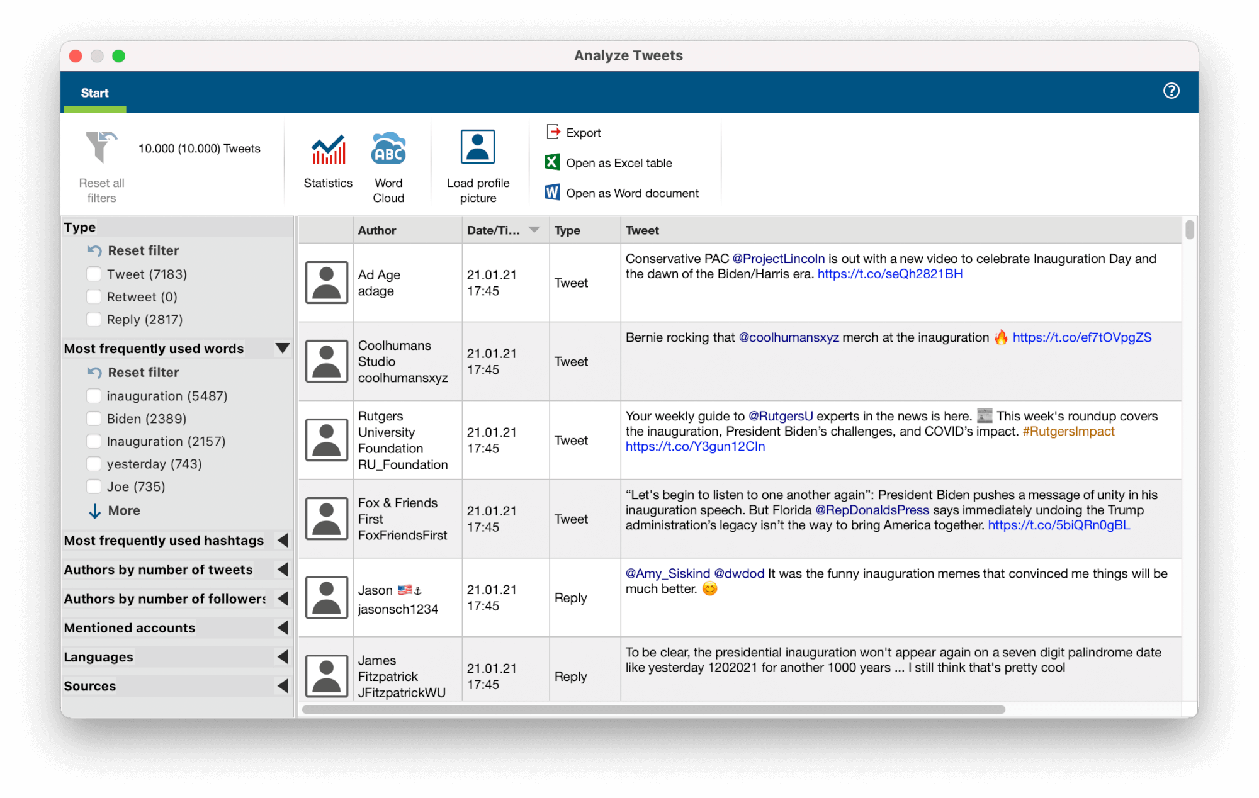Image resolution: width=1259 pixels, height=798 pixels.
Task: Click the profile avatar of Rutgers University Foundation
Action: point(326,440)
